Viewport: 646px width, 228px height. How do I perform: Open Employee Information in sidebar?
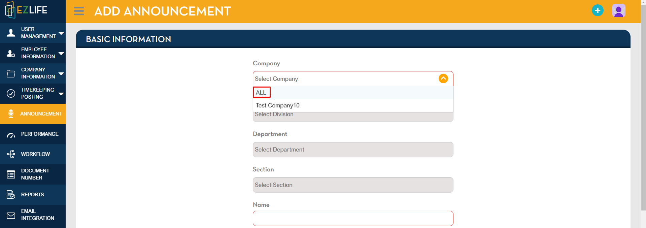click(33, 53)
